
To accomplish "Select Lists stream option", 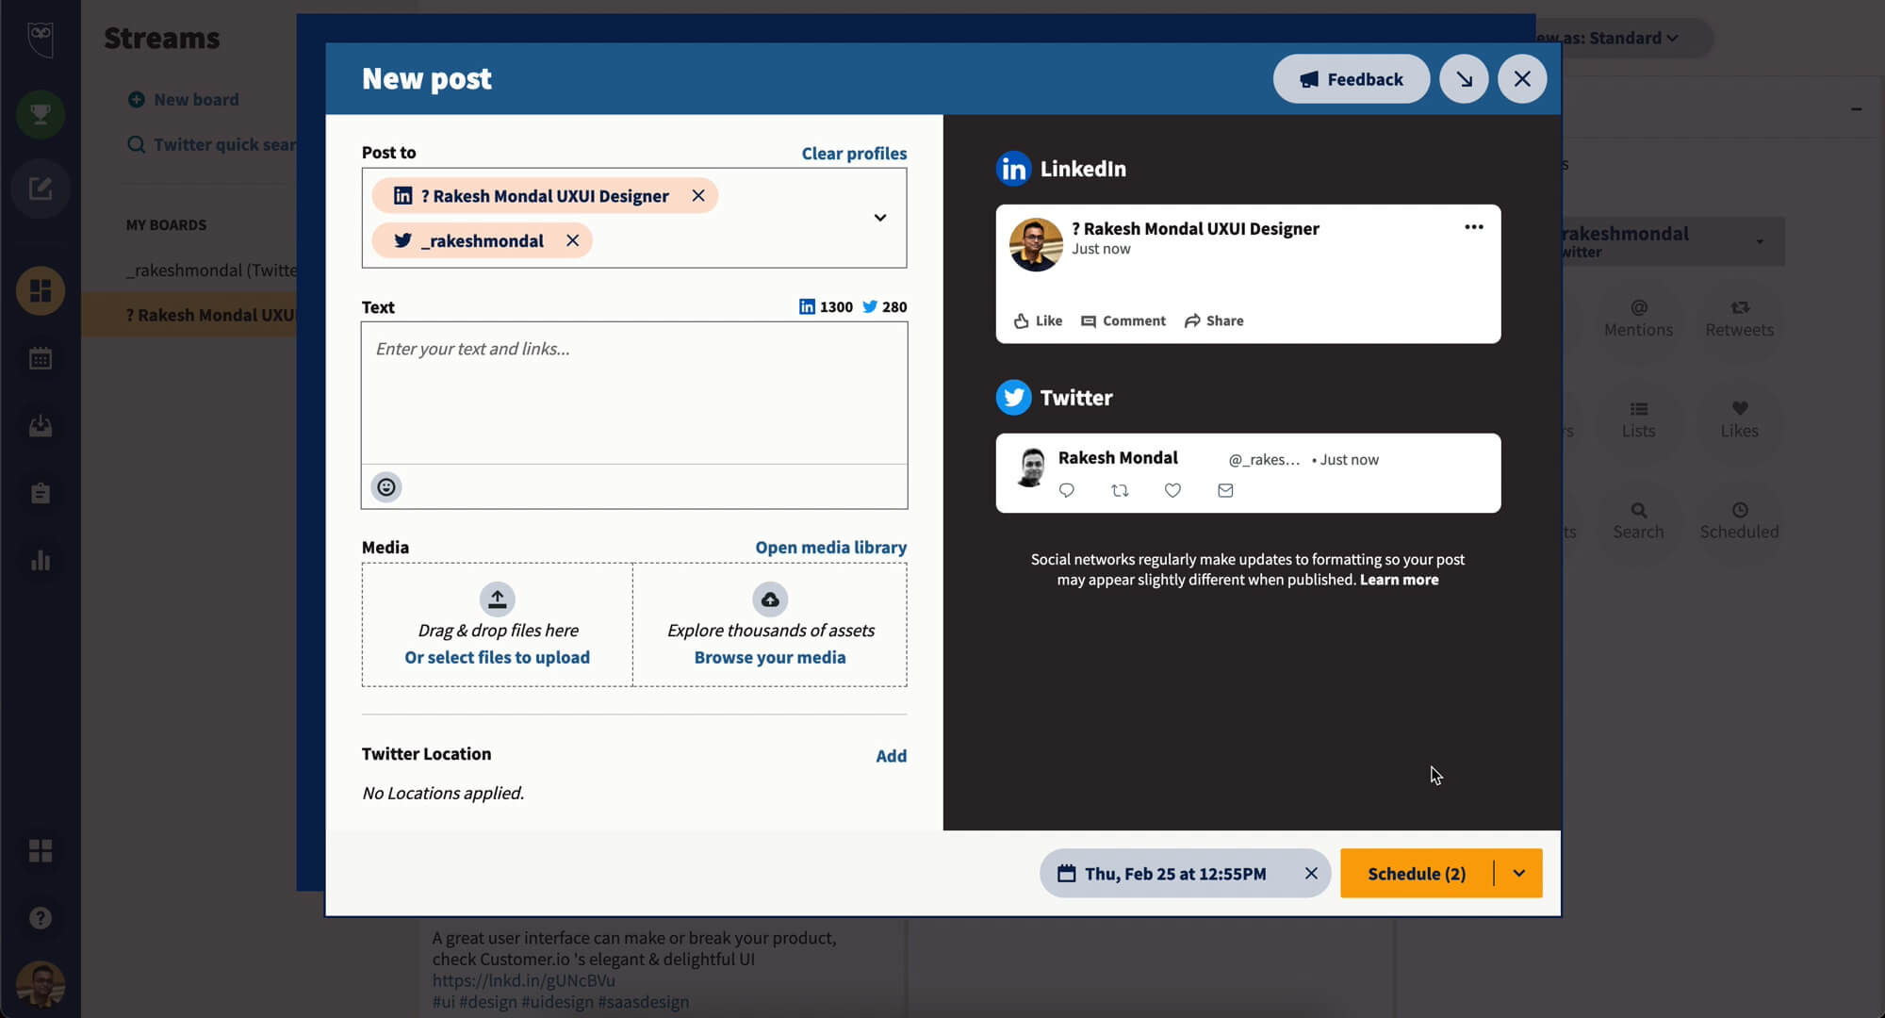I will 1638,419.
